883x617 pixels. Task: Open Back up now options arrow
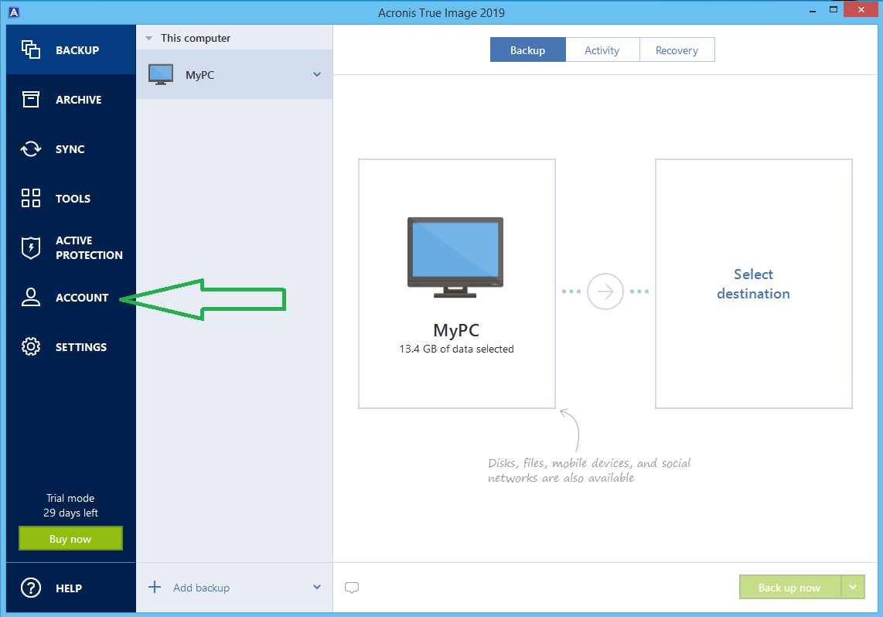[x=852, y=588]
